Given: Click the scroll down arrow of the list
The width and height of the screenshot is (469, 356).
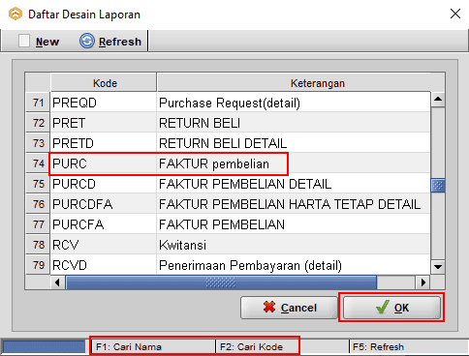Looking at the screenshot, I should pyautogui.click(x=438, y=267).
